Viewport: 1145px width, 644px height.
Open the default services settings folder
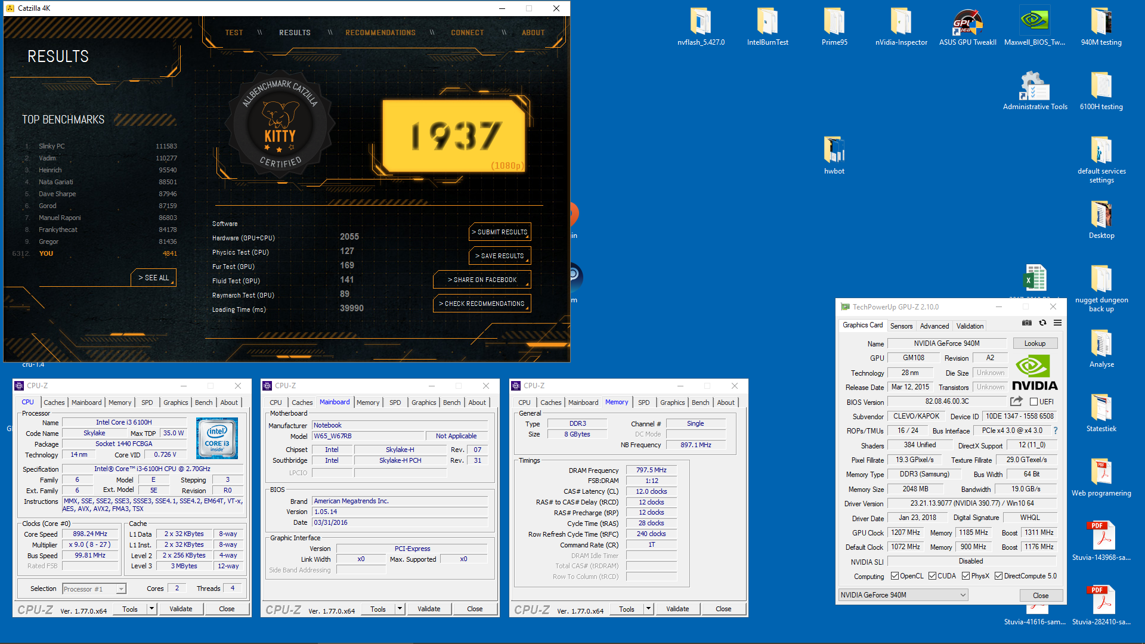click(x=1101, y=160)
